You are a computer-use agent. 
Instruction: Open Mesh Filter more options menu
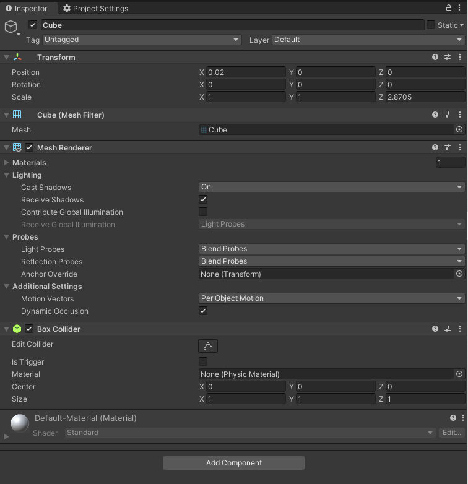pyautogui.click(x=460, y=115)
